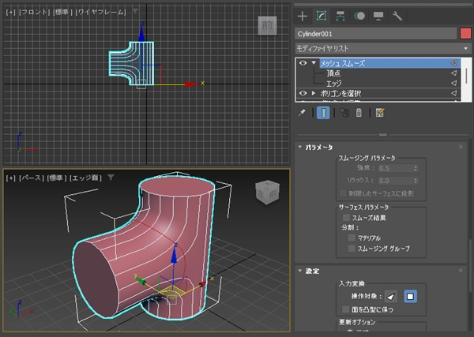Collapse the メッシュ スムーズ modifier tree
The image size is (474, 337).
pos(314,63)
